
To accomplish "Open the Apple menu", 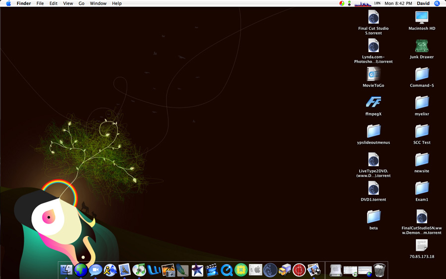I will tap(8, 3).
